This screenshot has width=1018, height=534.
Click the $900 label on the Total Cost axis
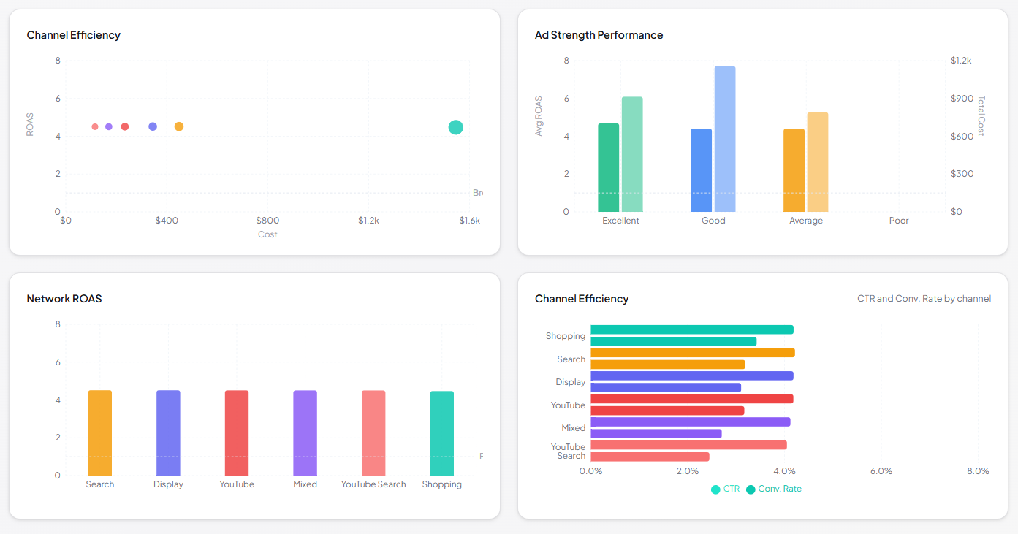962,99
